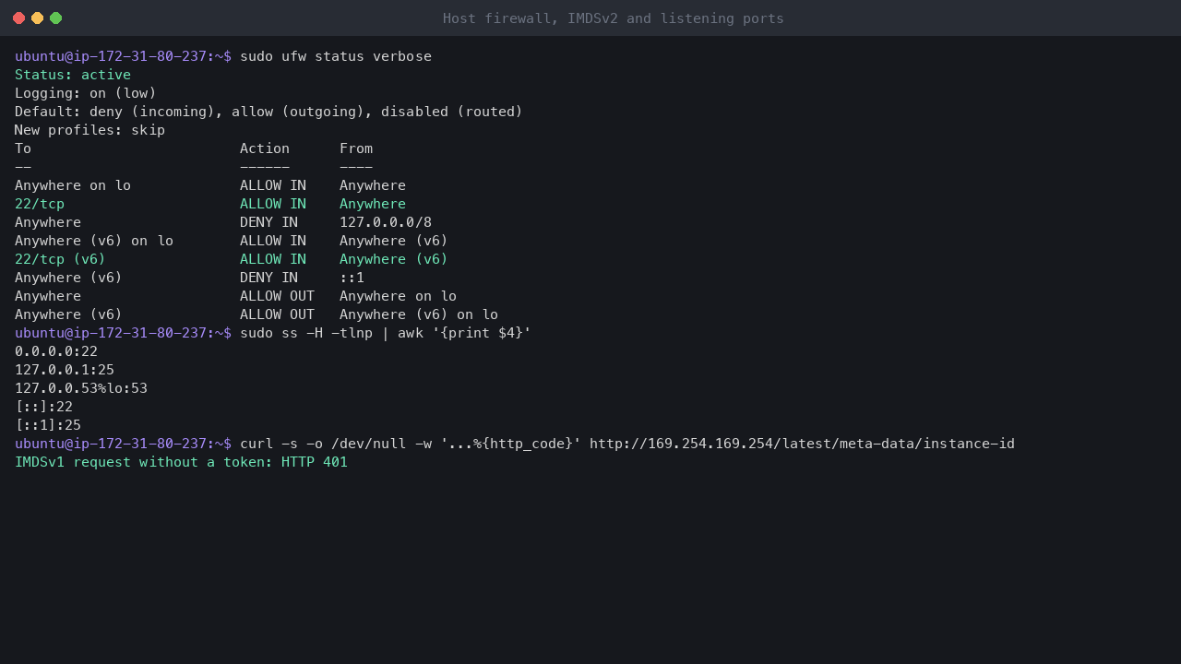Click the 'Anywhere (v6) on lo' rule in the To column

94,241
